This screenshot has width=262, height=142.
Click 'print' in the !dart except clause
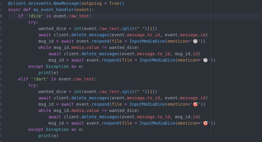(x=45, y=136)
